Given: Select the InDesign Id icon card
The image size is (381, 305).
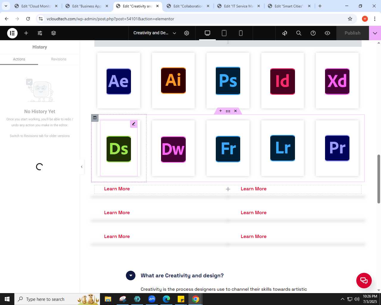Looking at the screenshot, I should coord(282,81).
